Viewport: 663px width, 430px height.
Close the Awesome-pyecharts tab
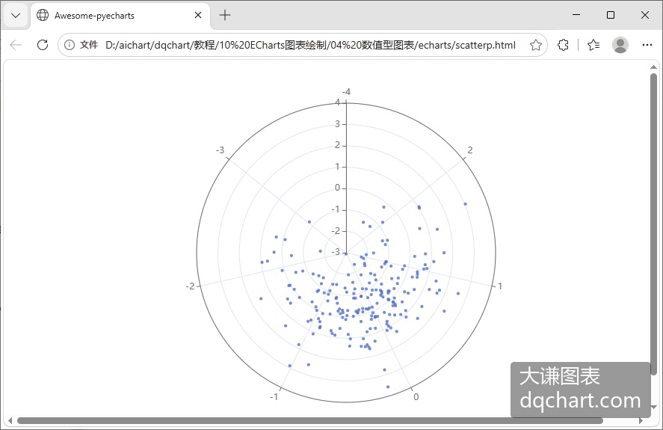click(198, 15)
